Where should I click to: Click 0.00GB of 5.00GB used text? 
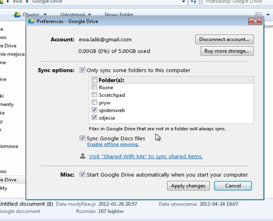point(114,51)
